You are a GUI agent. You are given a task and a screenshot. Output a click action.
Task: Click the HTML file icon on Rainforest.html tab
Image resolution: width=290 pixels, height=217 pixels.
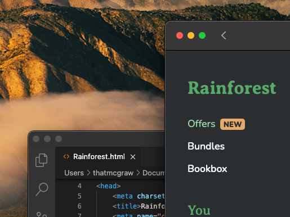click(66, 156)
